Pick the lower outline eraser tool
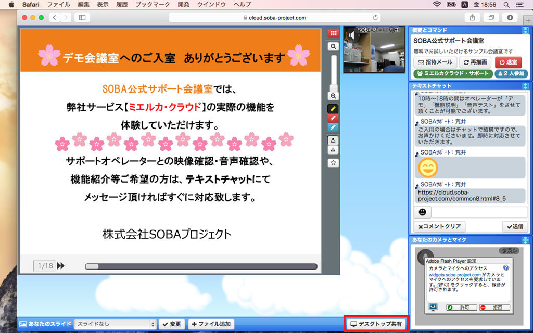533x333 pixels. (x=333, y=149)
